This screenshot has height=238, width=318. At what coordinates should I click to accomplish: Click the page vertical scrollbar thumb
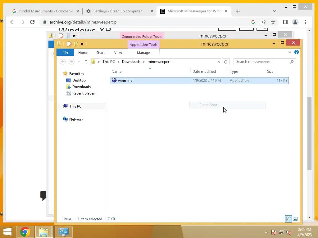(x=309, y=134)
